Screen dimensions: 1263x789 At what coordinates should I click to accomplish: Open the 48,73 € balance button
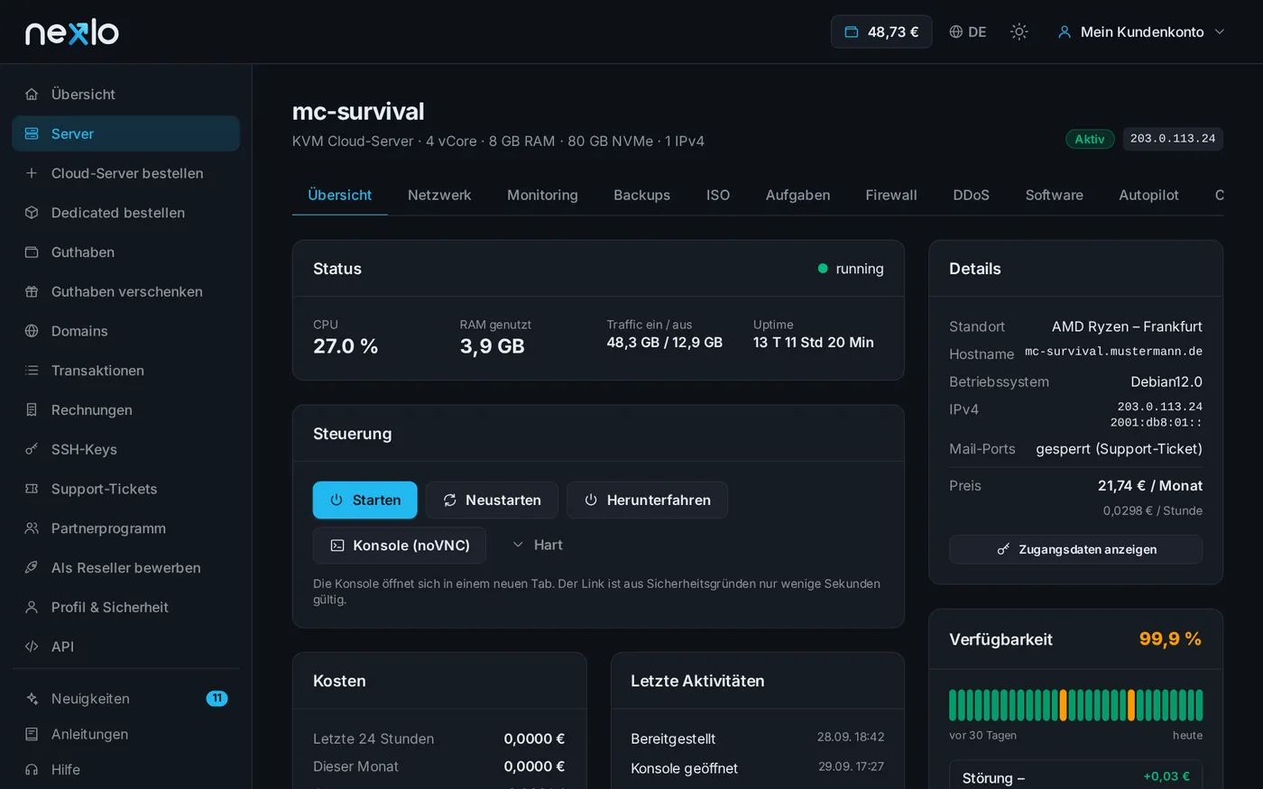(881, 32)
